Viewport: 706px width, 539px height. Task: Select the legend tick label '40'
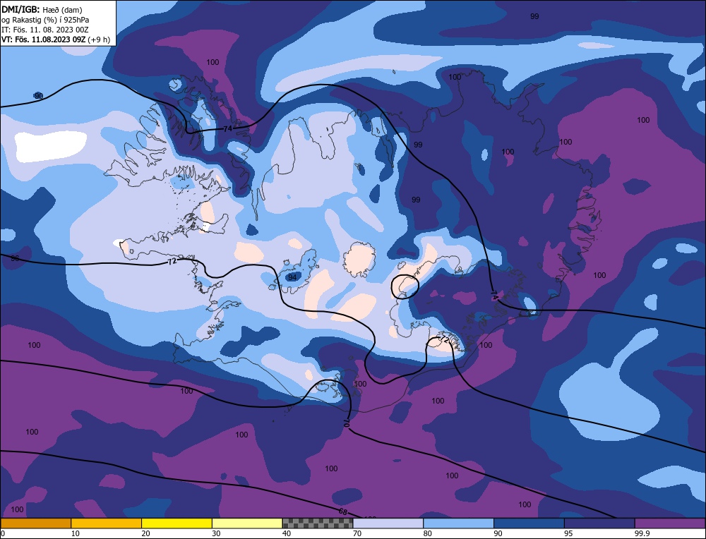click(x=287, y=533)
